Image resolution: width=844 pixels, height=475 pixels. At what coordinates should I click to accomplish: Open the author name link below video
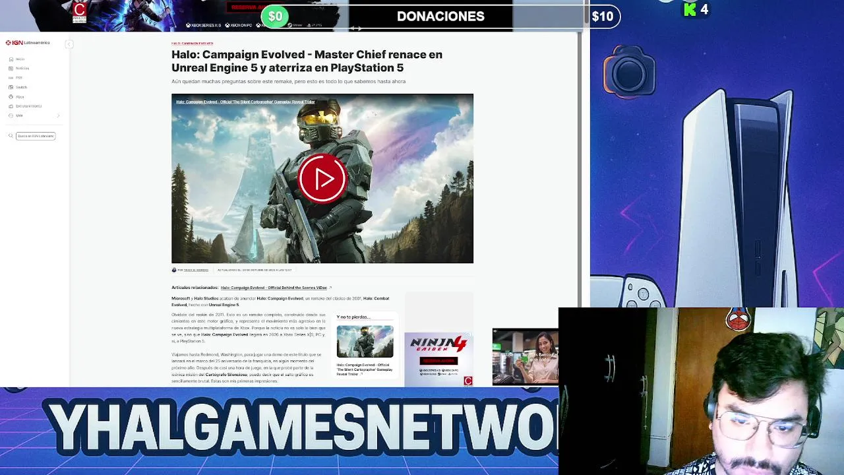pos(196,270)
